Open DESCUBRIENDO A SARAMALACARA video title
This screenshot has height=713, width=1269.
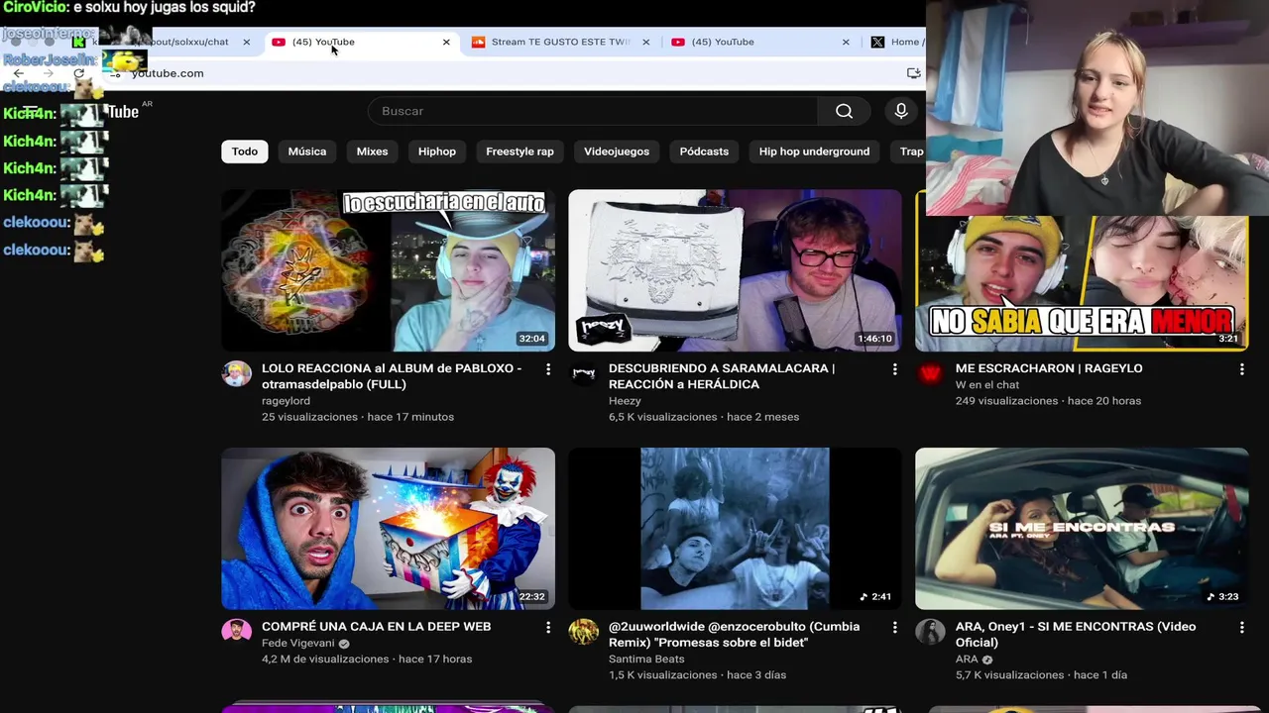tap(722, 376)
